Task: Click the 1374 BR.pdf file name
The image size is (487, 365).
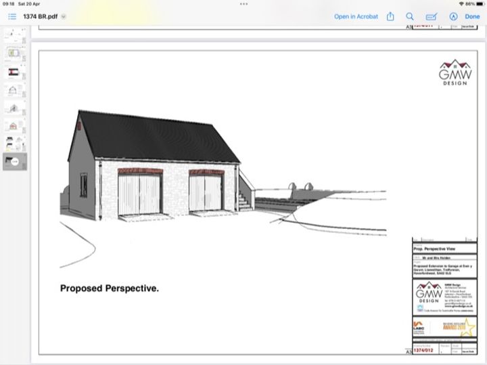Action: (x=40, y=16)
